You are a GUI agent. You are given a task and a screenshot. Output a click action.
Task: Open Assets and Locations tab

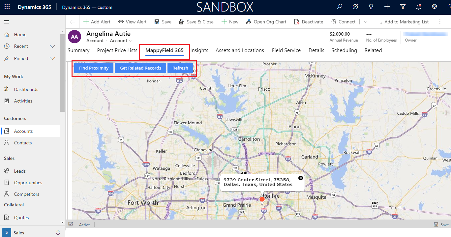pos(240,50)
